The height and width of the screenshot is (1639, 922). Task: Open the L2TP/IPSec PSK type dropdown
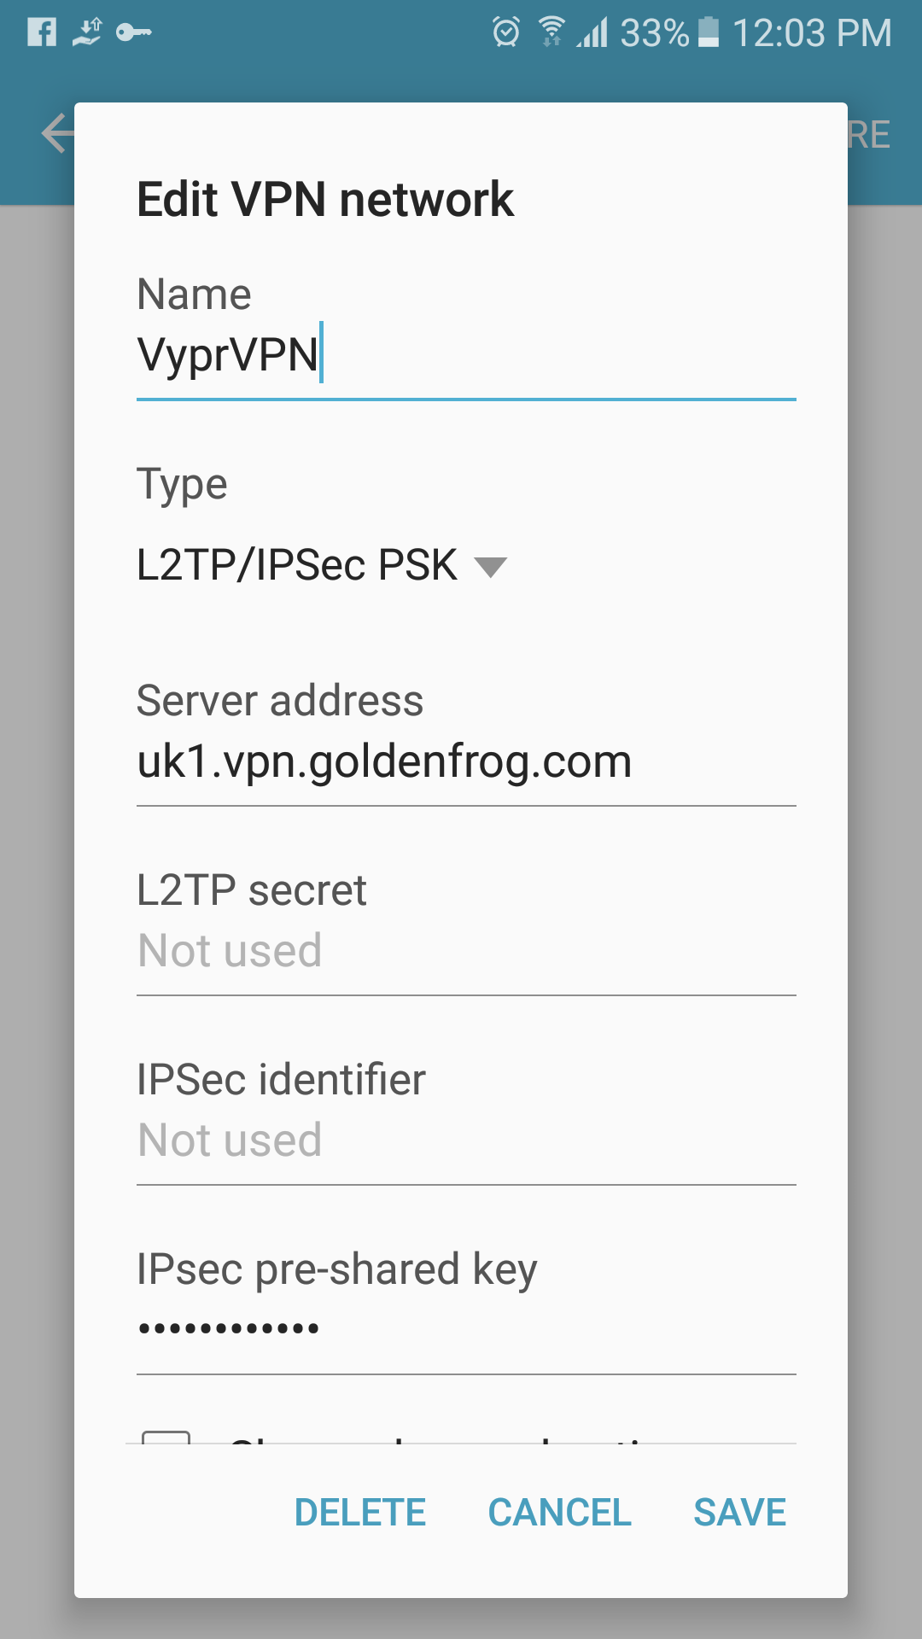tap(322, 565)
